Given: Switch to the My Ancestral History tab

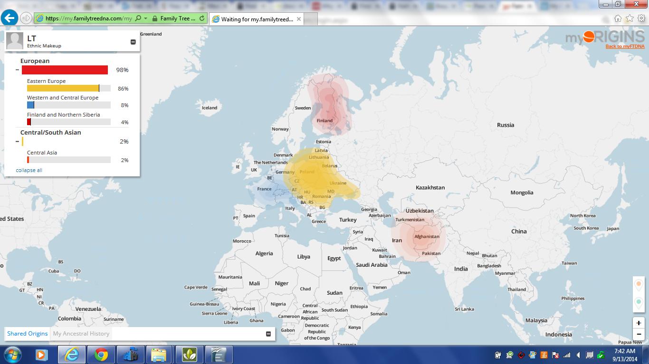Looking at the screenshot, I should (x=81, y=334).
